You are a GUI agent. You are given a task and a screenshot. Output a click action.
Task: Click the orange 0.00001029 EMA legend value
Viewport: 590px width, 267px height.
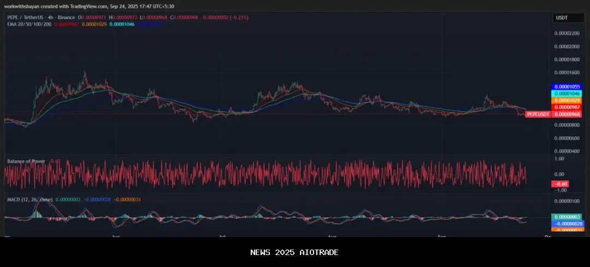(94, 25)
